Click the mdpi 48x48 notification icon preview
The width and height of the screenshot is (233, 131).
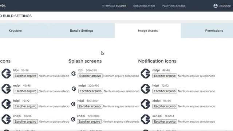(146, 74)
